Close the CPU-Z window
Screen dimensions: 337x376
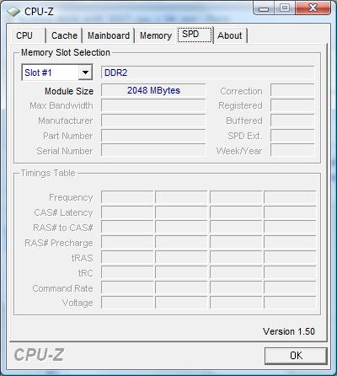coord(313,8)
